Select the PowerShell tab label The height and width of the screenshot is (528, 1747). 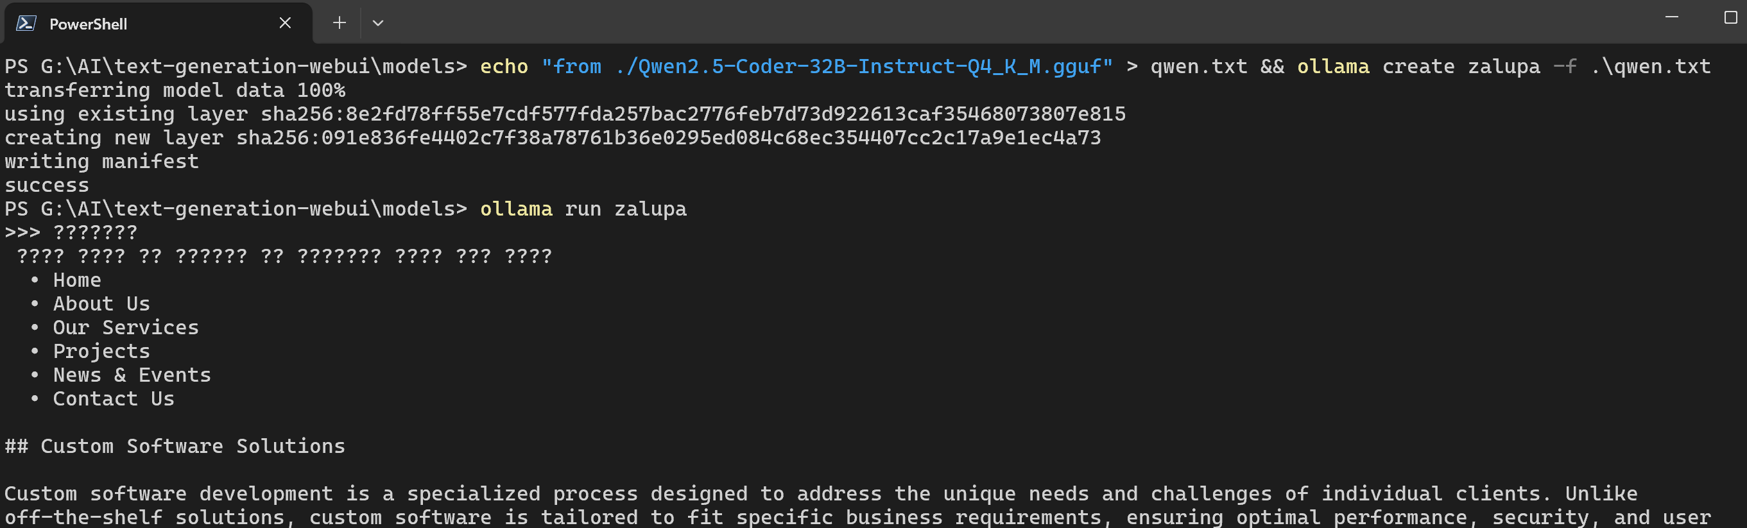tap(88, 24)
